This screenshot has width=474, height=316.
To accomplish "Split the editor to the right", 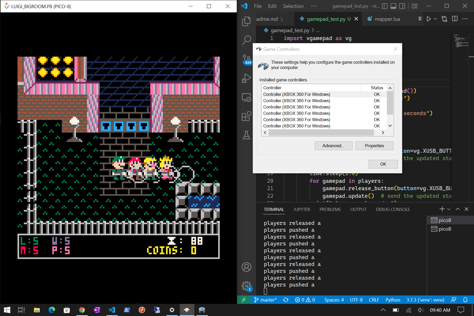I will 455,19.
